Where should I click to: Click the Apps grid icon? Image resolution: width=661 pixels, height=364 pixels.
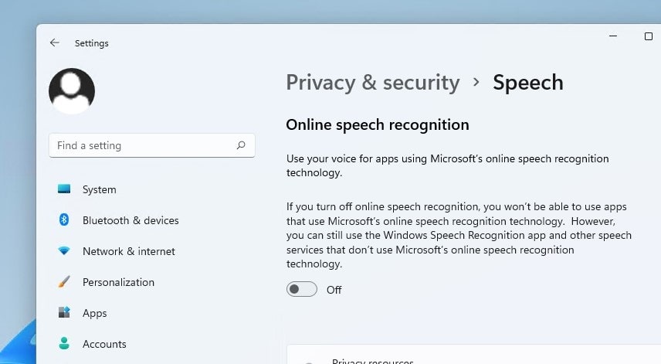64,313
